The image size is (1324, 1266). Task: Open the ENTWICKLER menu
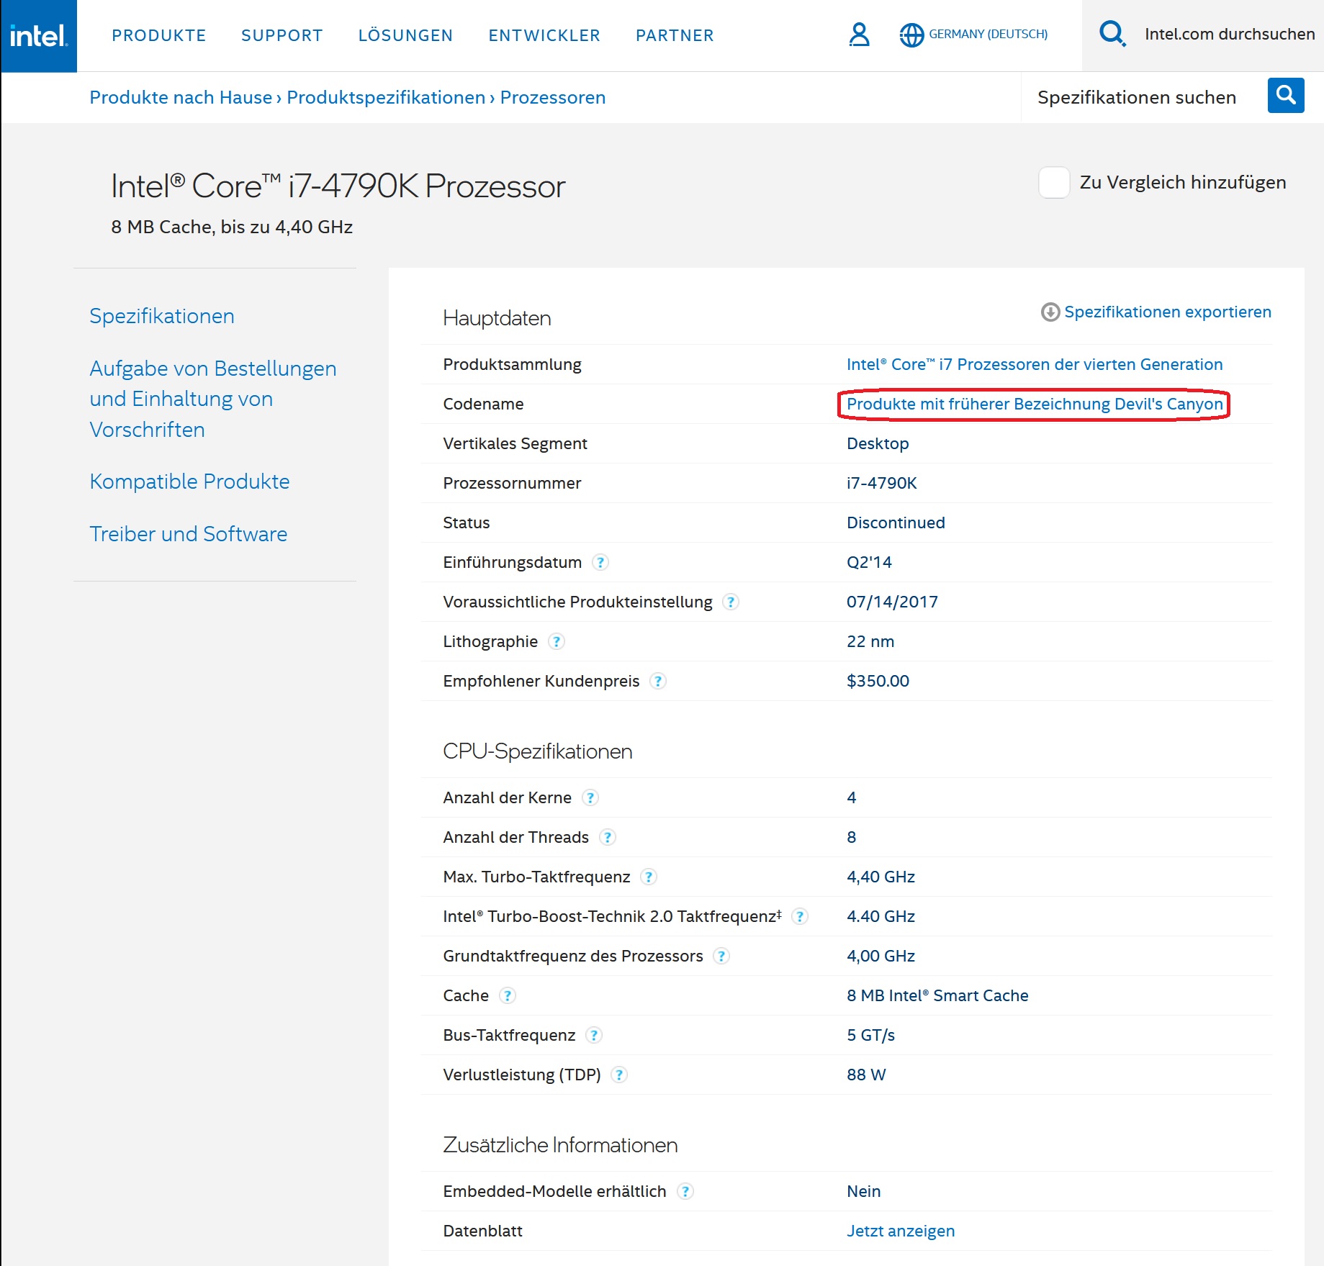[544, 35]
